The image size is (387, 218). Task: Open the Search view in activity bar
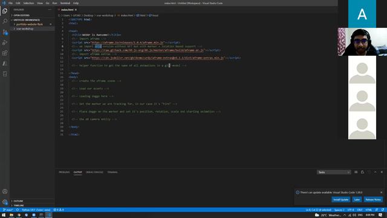(x=5, y=21)
